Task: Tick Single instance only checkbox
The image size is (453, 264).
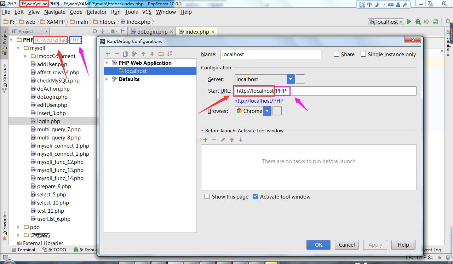Action: 363,54
